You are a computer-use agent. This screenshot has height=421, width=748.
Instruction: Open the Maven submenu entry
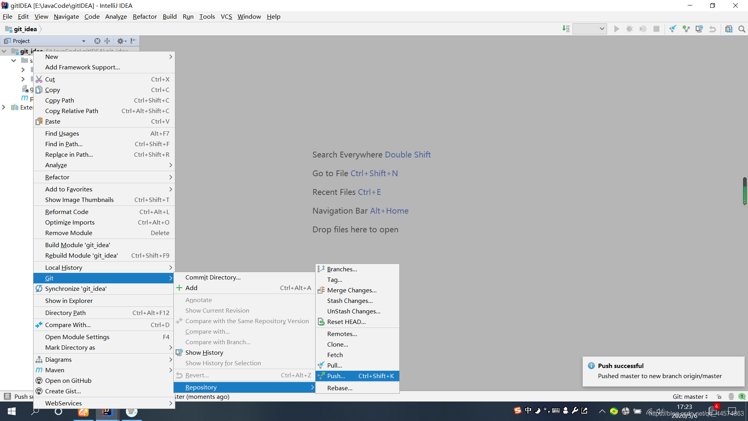(104, 370)
